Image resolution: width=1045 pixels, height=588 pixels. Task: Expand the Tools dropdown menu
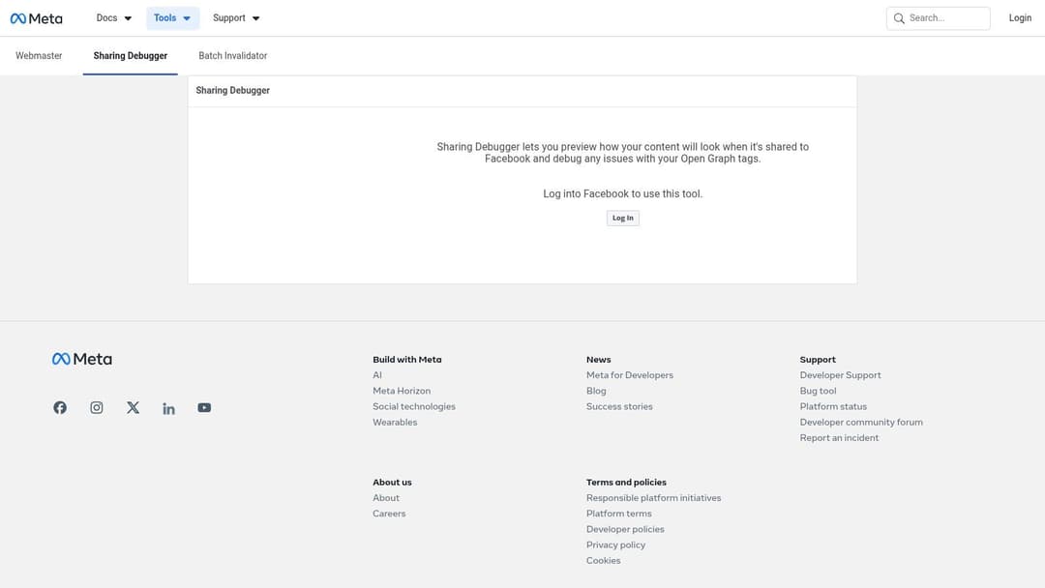click(172, 18)
